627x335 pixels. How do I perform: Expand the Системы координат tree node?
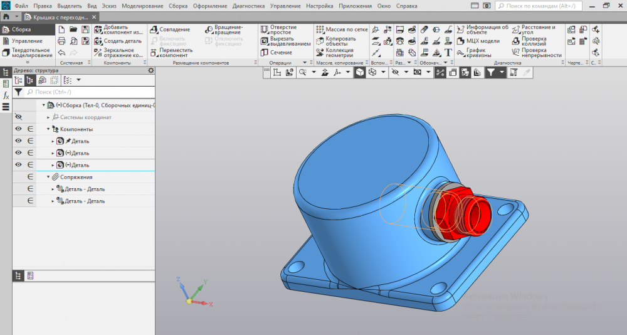pyautogui.click(x=48, y=117)
